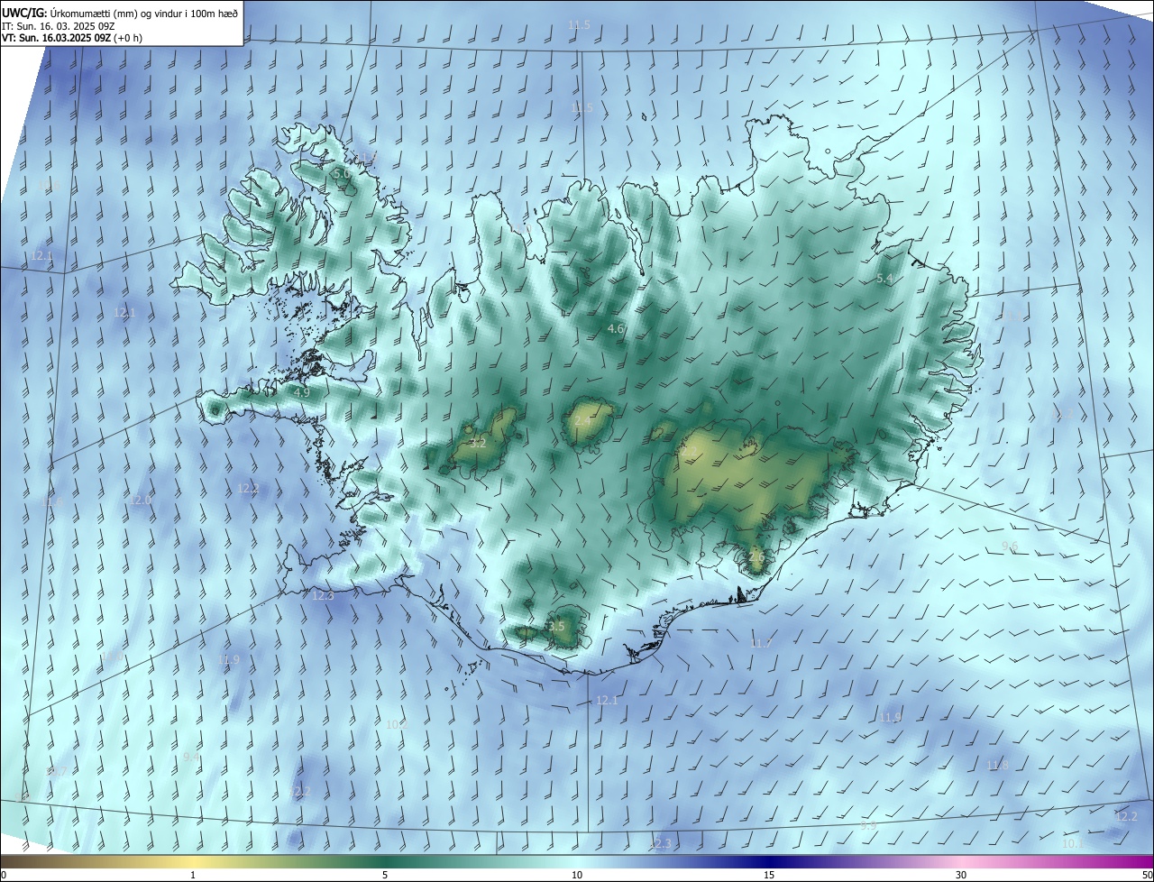The height and width of the screenshot is (882, 1154).
Task: Click the 2.6 value label on the map
Action: click(x=756, y=557)
